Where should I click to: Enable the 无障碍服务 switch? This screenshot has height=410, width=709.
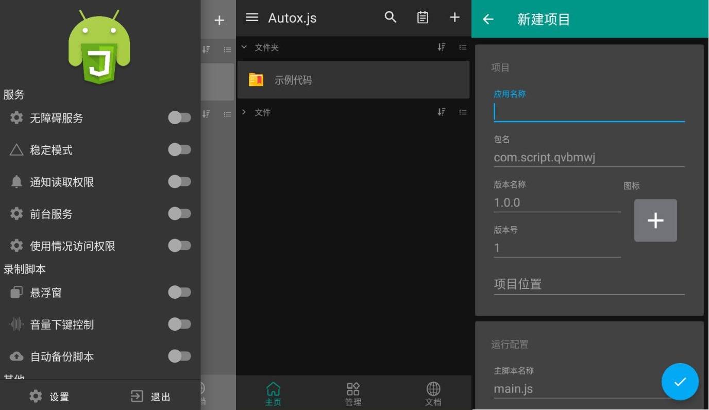[x=179, y=118]
